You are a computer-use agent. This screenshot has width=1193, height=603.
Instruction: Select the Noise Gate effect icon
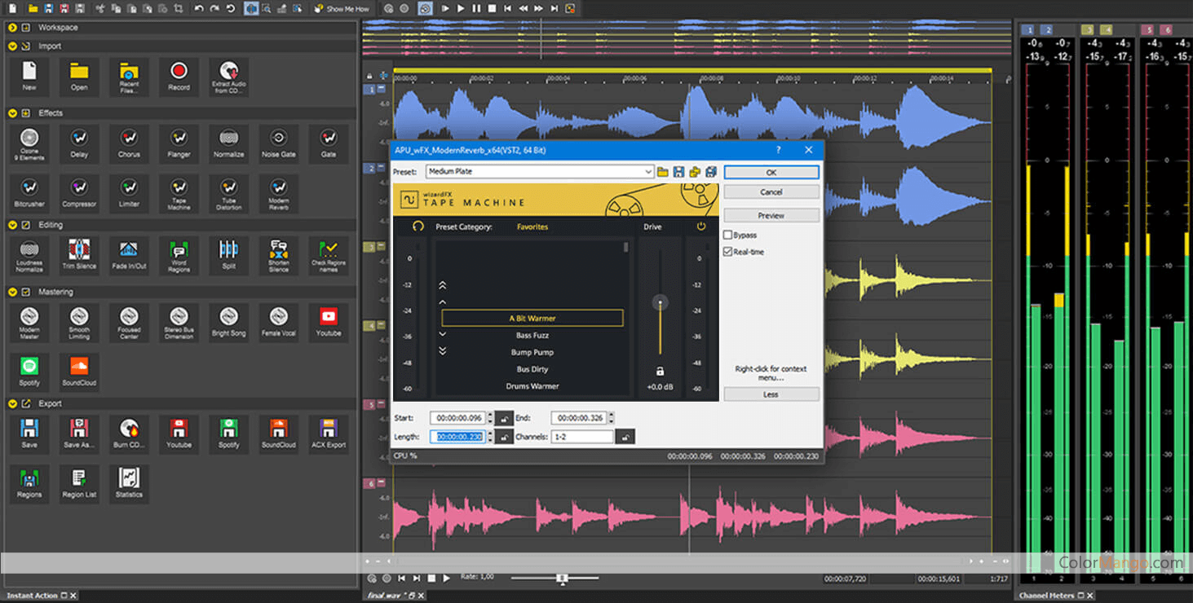point(279,143)
